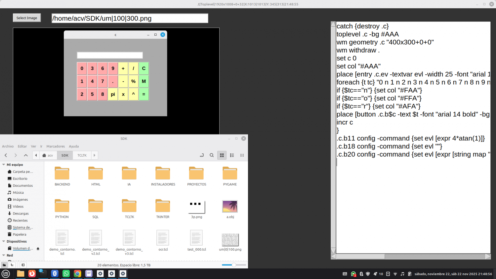Show tree view in sidebar bottom bar
The height and width of the screenshot is (279, 496).
12,265
